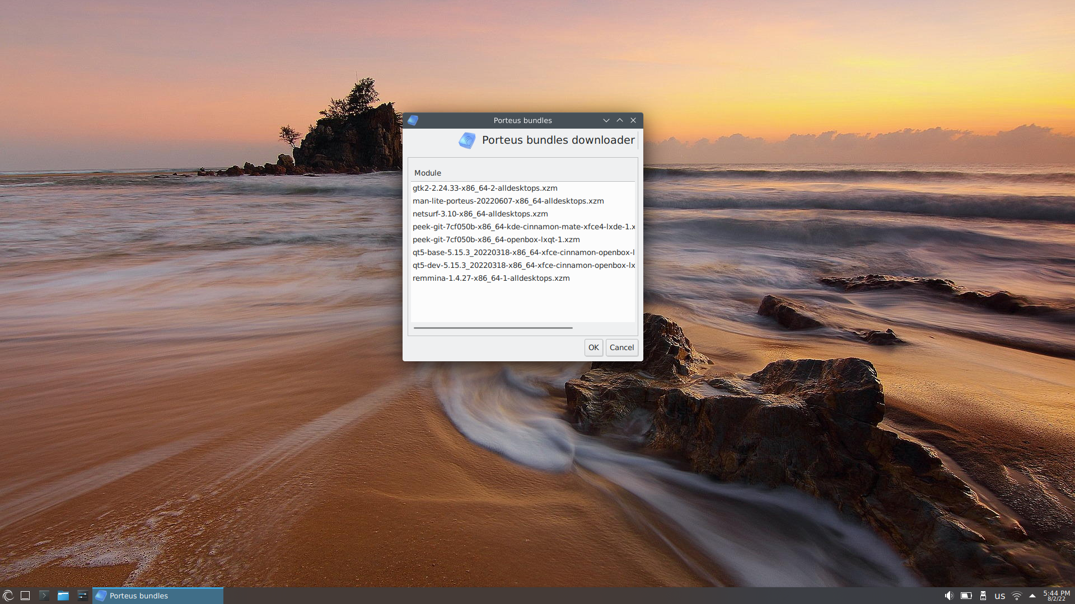1075x604 pixels.
Task: Select gtk2-2.24.33 alldesktops module
Action: click(x=523, y=188)
